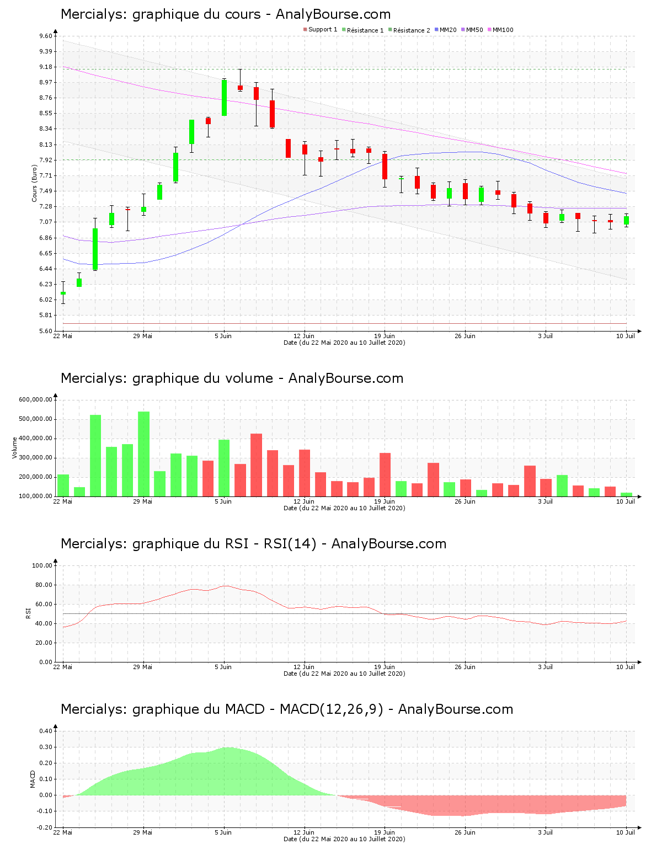The image size is (662, 855).
Task: Select the Résistance 2 legend label
Action: (412, 30)
